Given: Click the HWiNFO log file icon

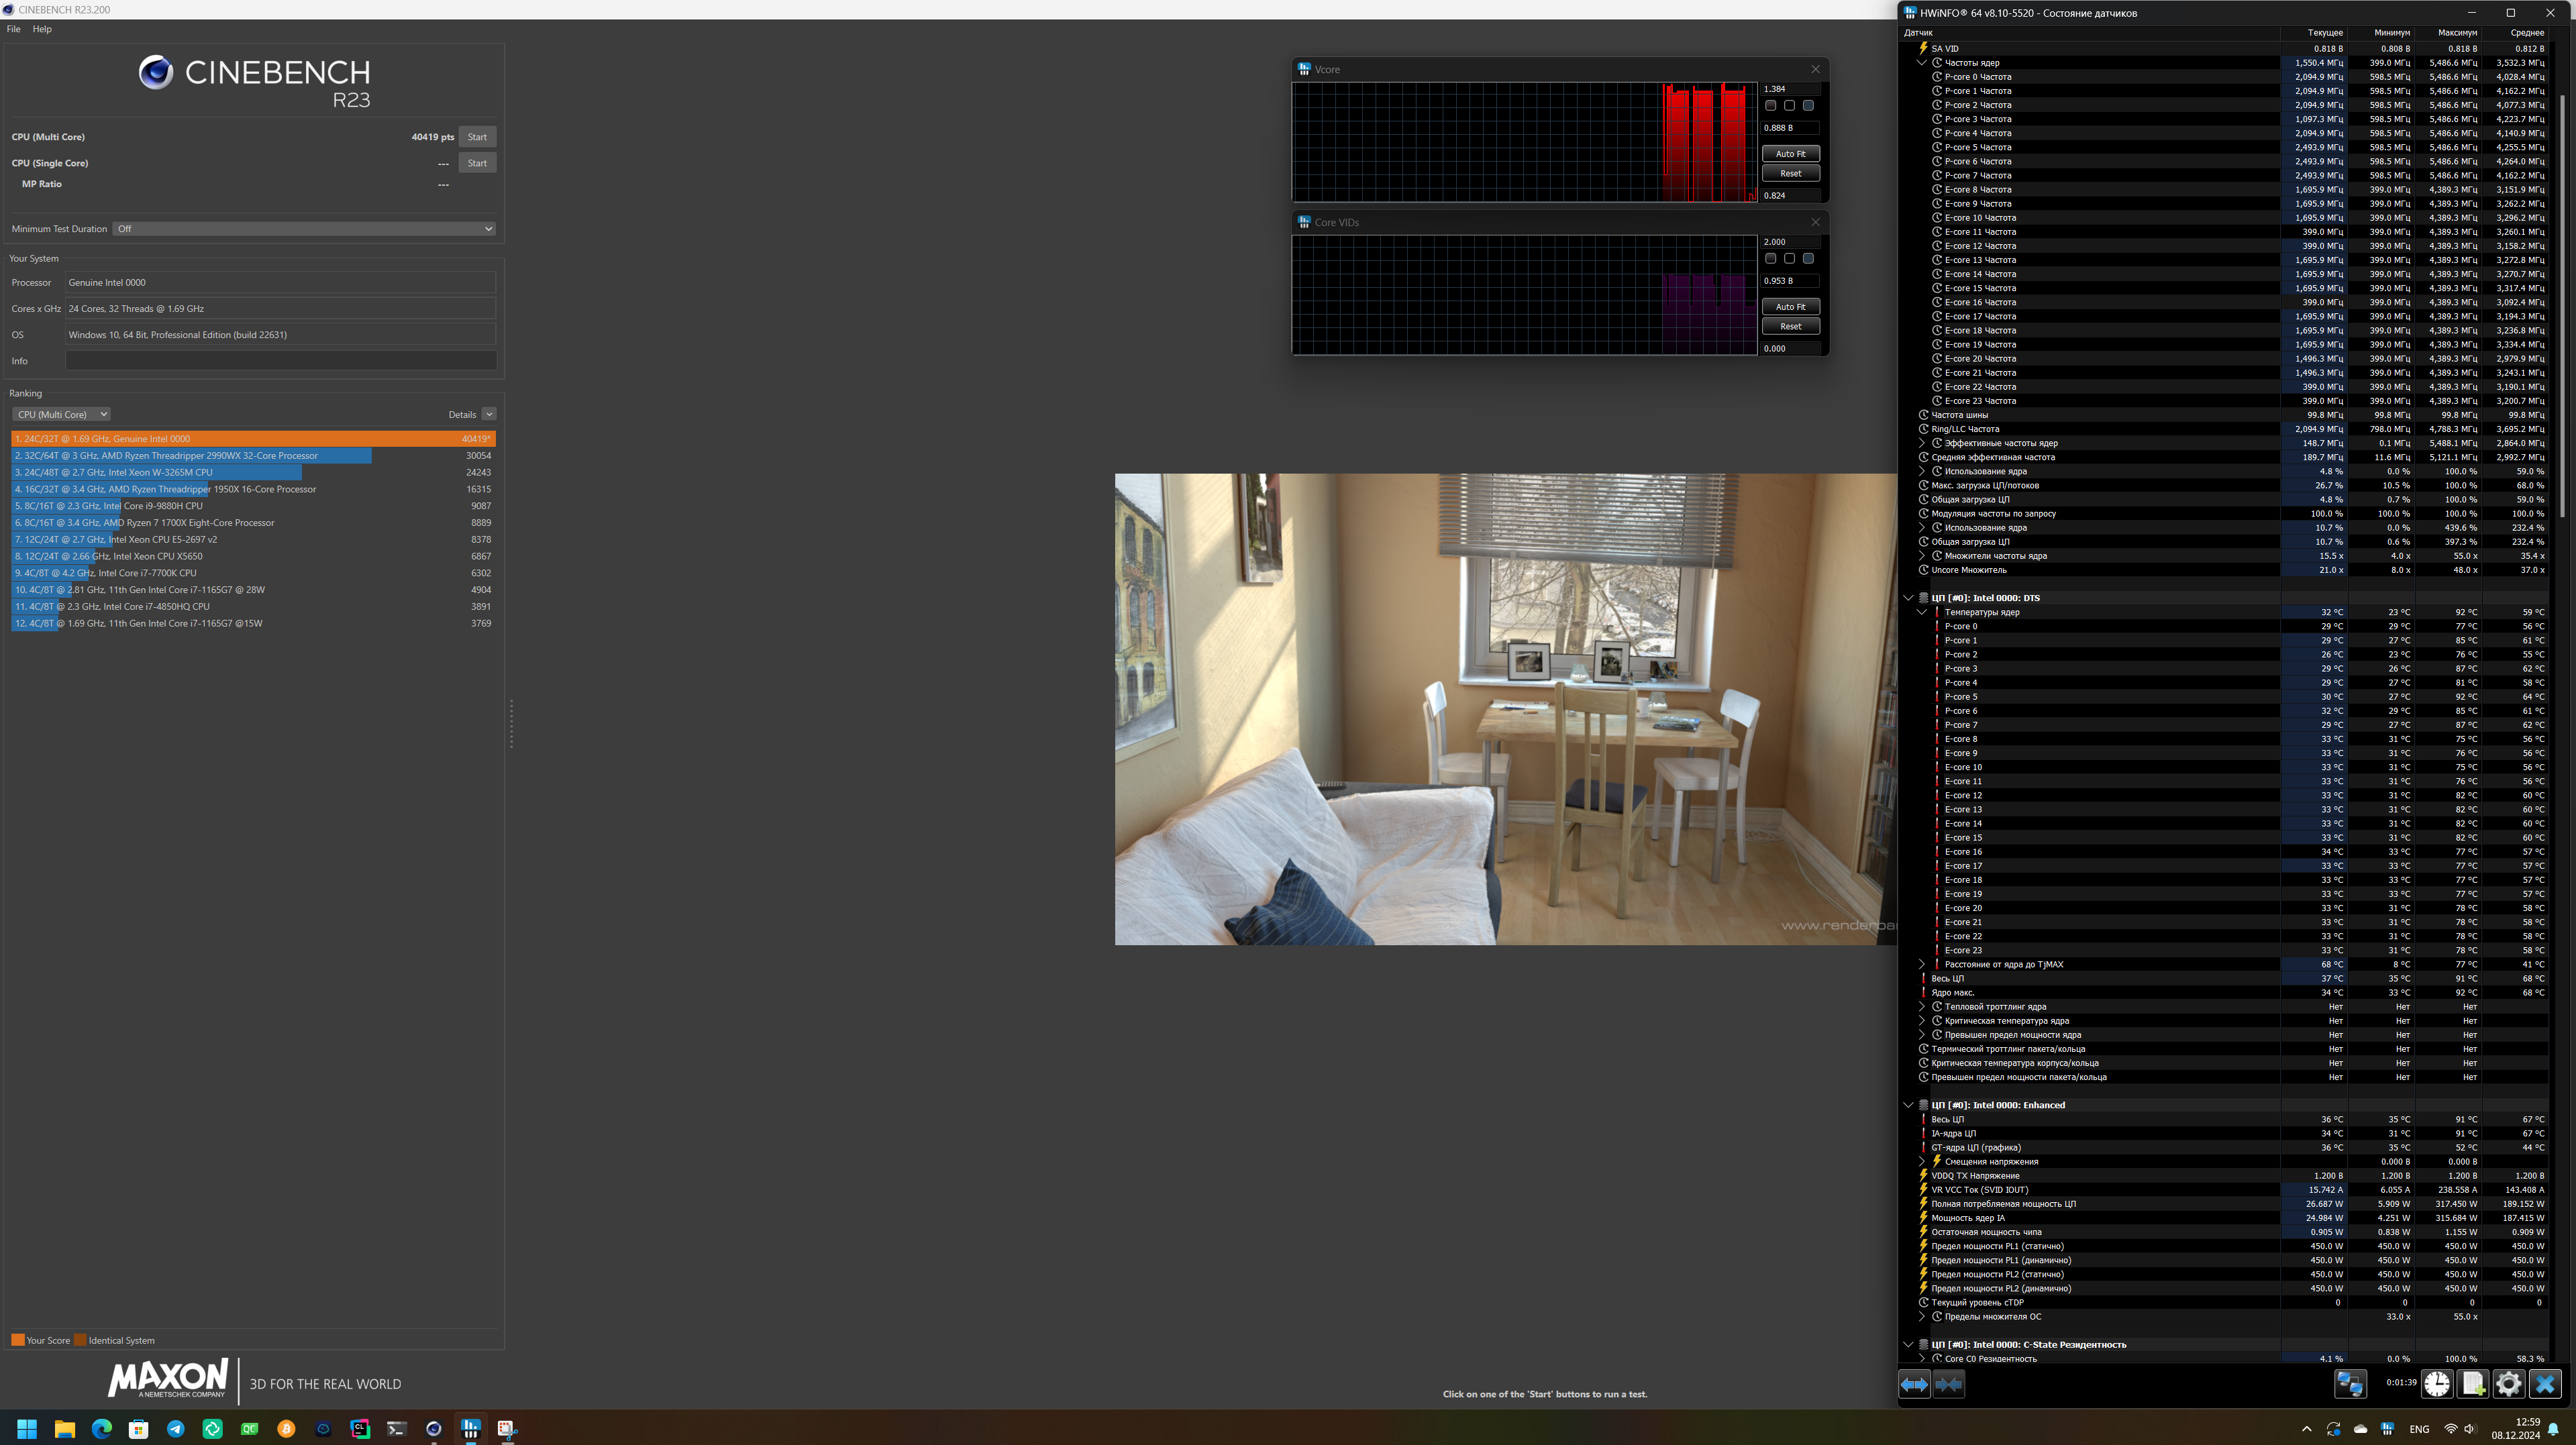Looking at the screenshot, I should click(2473, 1384).
